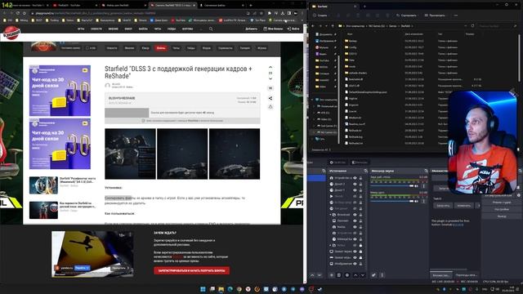The height and width of the screenshot is (294, 523).
Task: Open ГАЙДЫ in site top menu
Action: (172, 29)
